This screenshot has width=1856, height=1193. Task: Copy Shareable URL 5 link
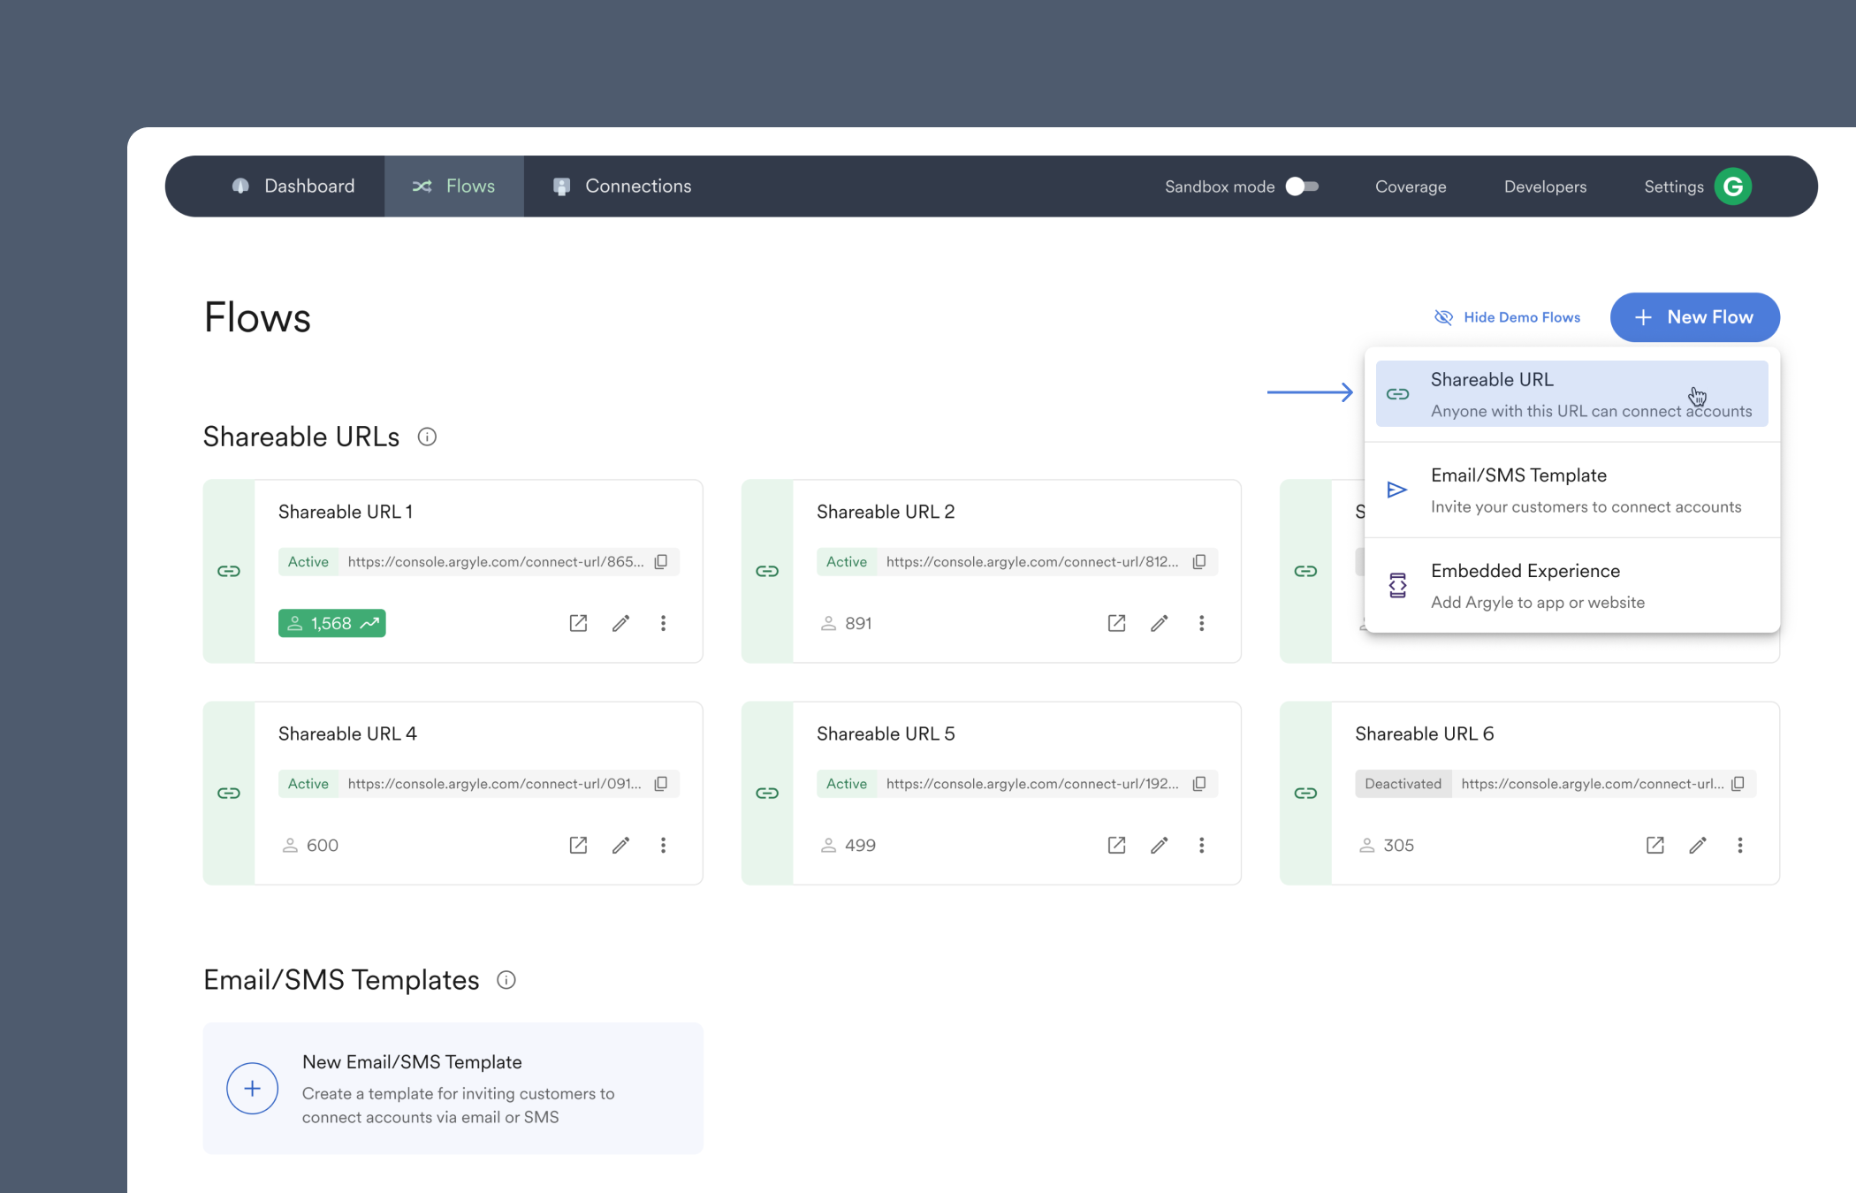pyautogui.click(x=1199, y=783)
